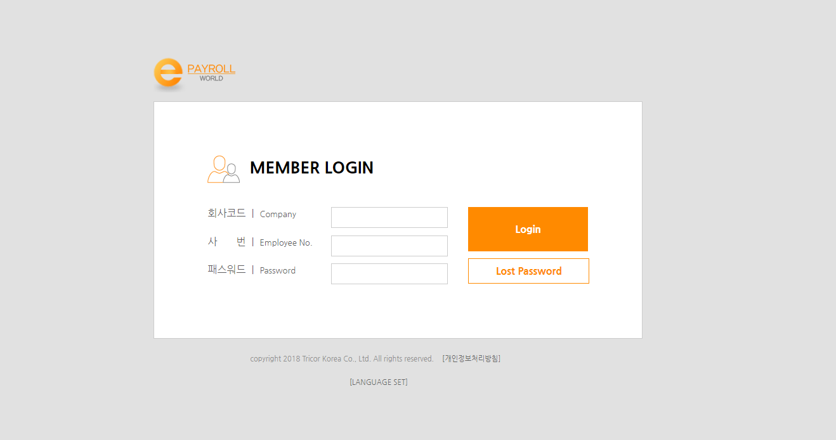
Task: Click inside the Company code input field
Action: point(389,217)
